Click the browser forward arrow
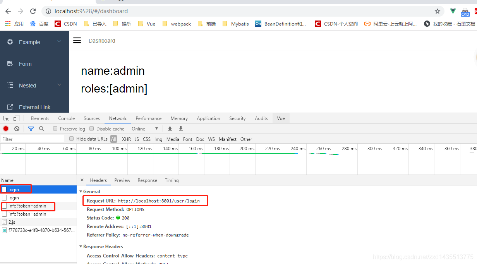The image size is (477, 264). [21, 11]
